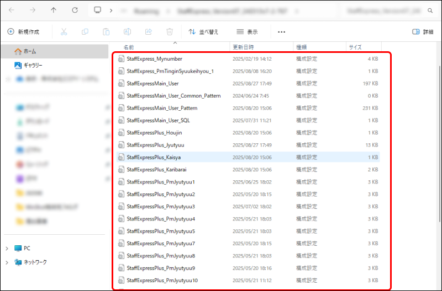
Task: Go up one folder level
Action: [54, 10]
